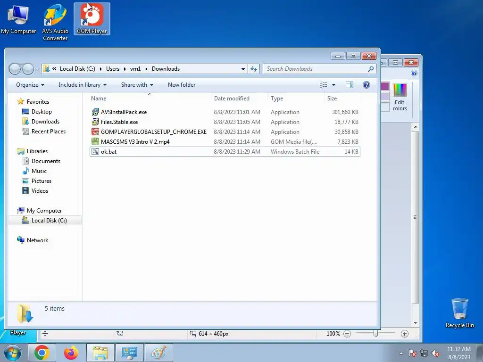Click vm1 in the address breadcrumb
This screenshot has height=362, width=483.
(x=135, y=69)
